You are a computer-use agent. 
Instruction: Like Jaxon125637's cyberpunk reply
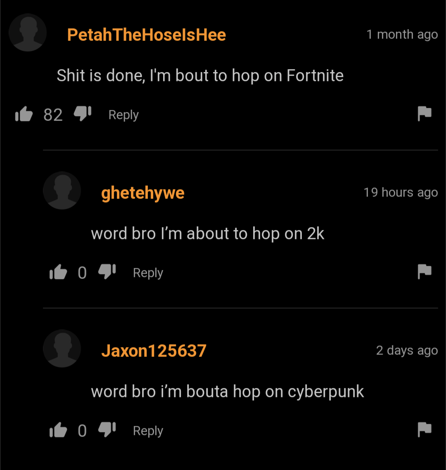coord(58,430)
